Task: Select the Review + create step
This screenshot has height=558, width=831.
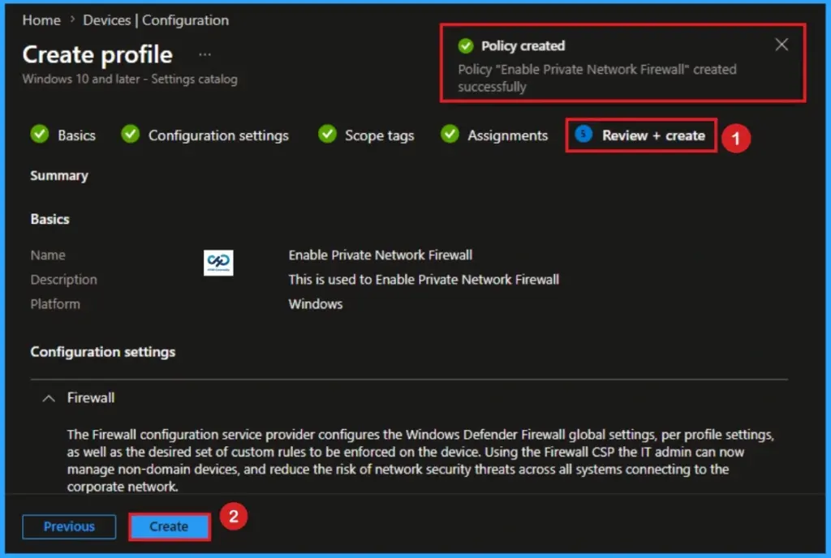Action: point(653,135)
